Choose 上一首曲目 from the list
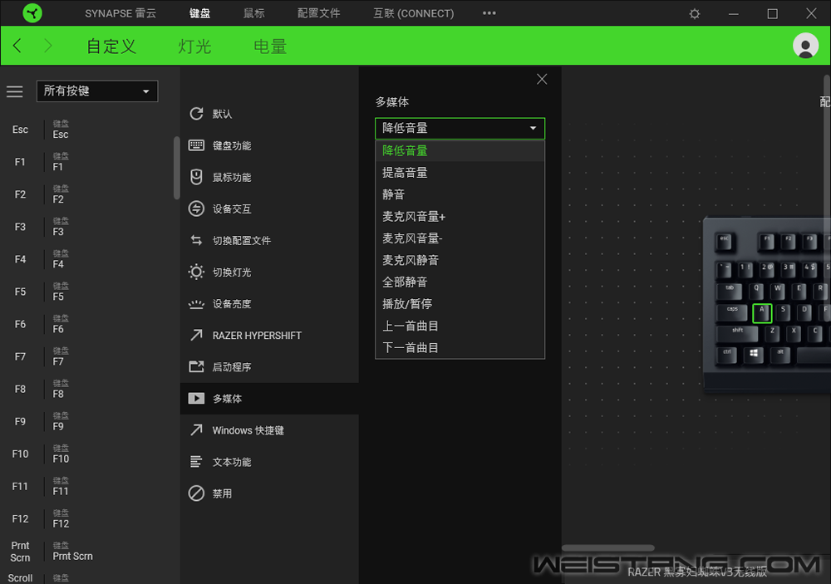The width and height of the screenshot is (831, 584). point(460,326)
